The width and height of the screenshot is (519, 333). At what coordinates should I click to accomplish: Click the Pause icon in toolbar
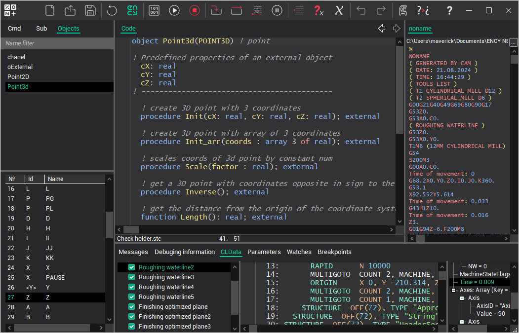click(x=278, y=10)
